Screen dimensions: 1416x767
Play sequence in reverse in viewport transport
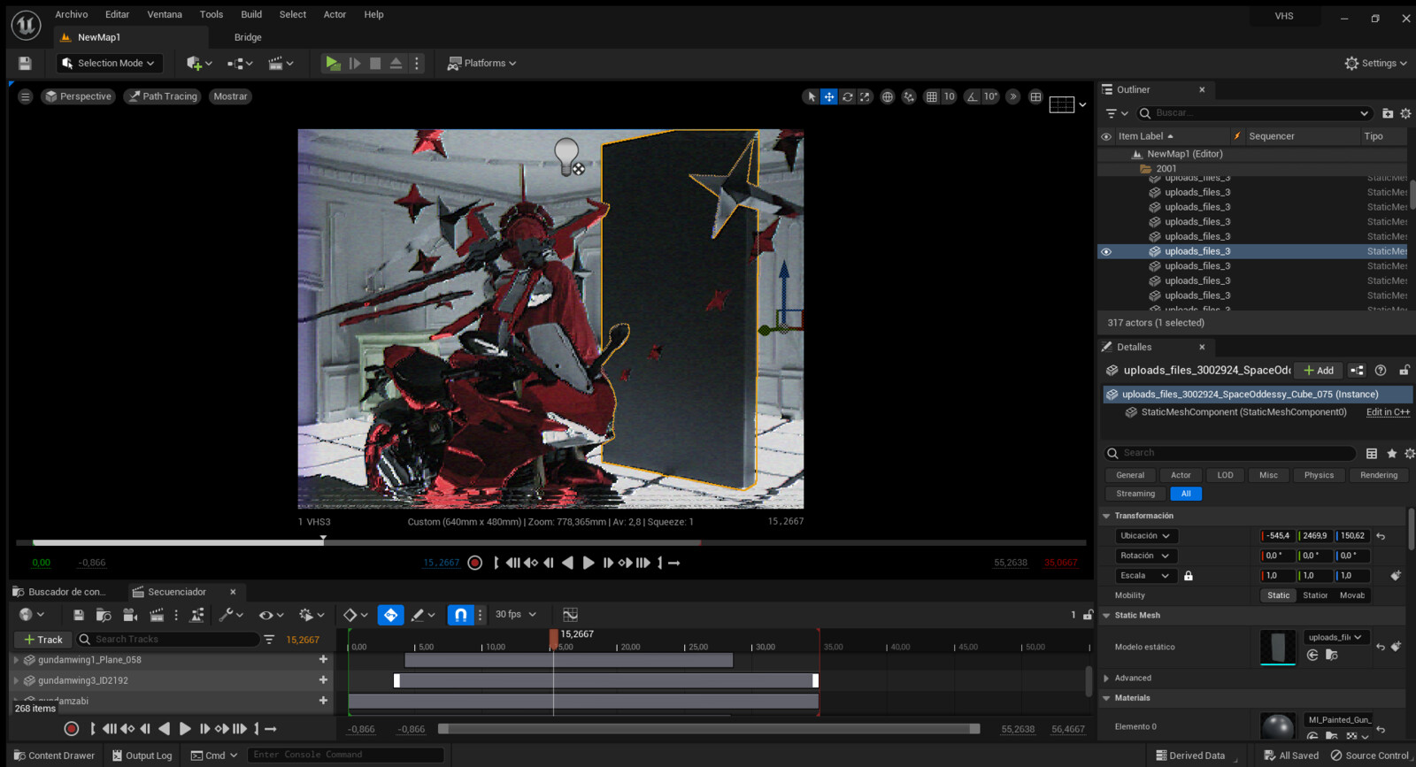(x=567, y=563)
